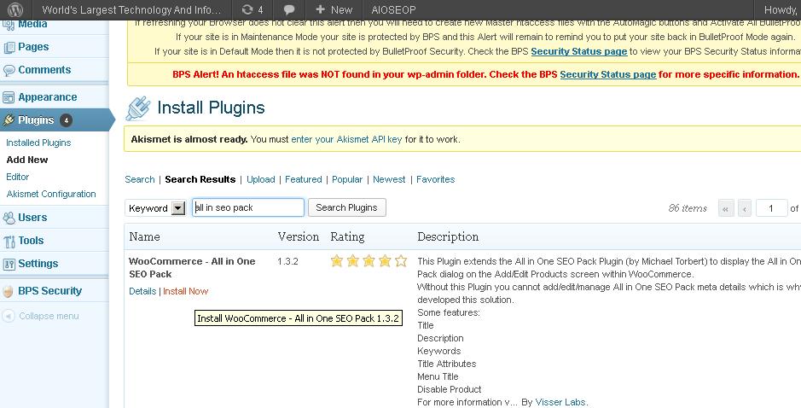Viewport: 801px width, 408px height.
Task: Click the plus New icon
Action: pos(320,9)
